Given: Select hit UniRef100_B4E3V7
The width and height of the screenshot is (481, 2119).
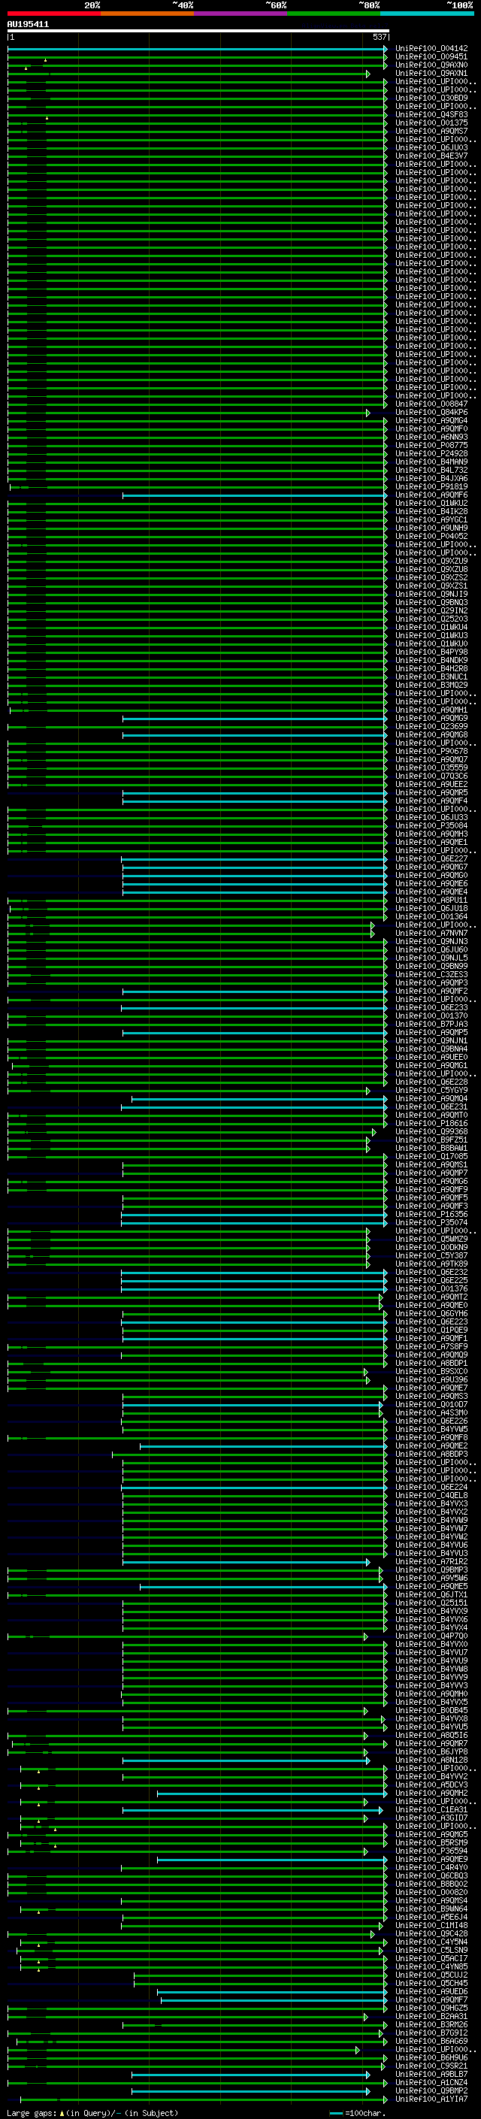Looking at the screenshot, I should (431, 156).
